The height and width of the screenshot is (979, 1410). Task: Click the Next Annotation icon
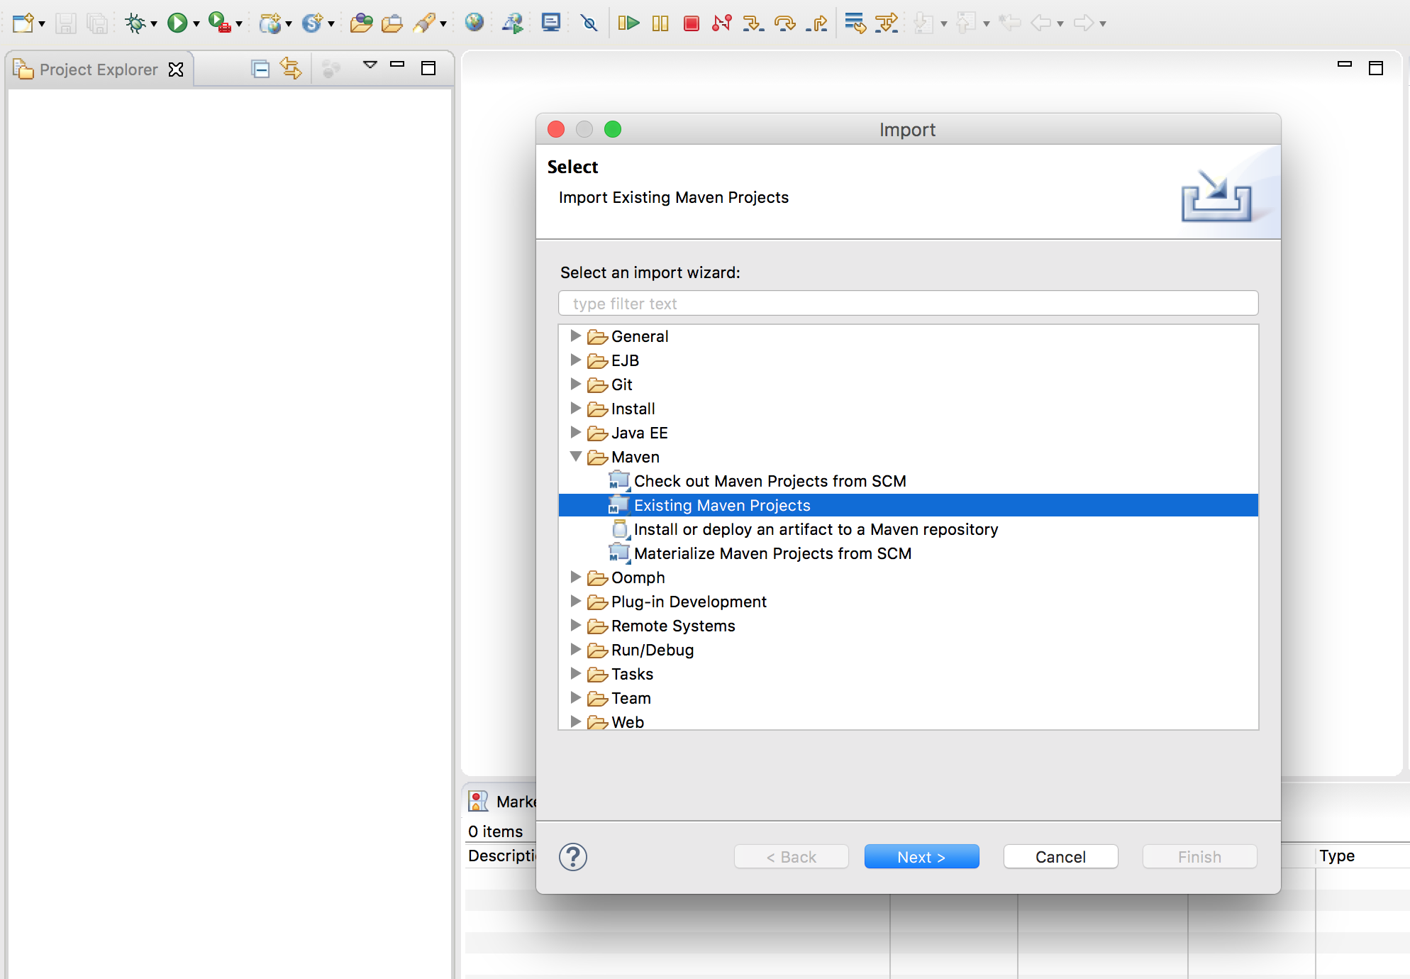923,23
